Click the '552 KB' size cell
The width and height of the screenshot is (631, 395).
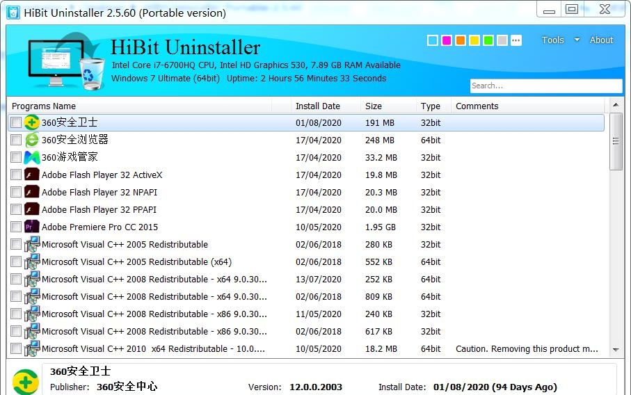pyautogui.click(x=378, y=262)
